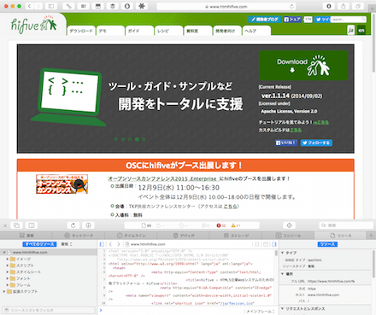Open the Apache License, Version 2.0 text
This screenshot has width=376, height=315.
pyautogui.click(x=289, y=111)
